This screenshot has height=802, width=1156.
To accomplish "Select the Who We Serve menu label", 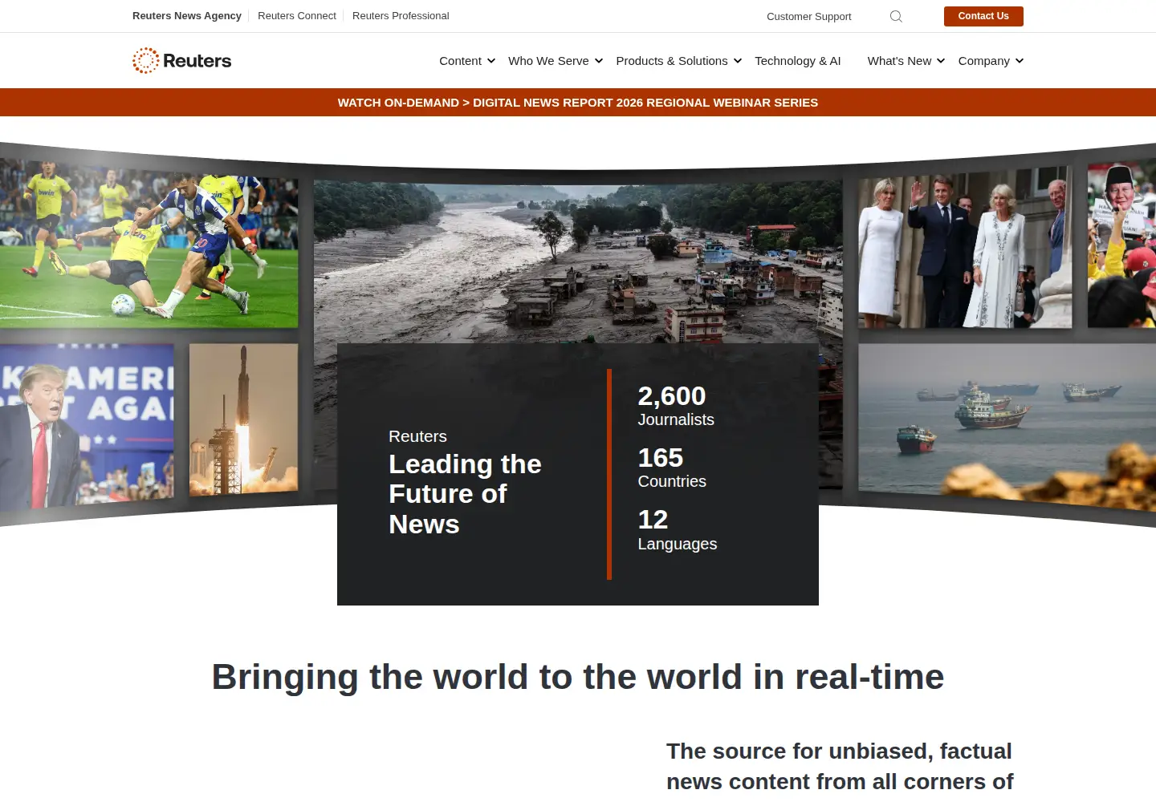I will click(548, 61).
